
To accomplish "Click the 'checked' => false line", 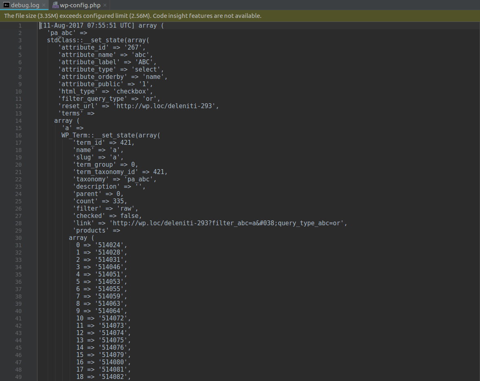I will click(x=108, y=216).
